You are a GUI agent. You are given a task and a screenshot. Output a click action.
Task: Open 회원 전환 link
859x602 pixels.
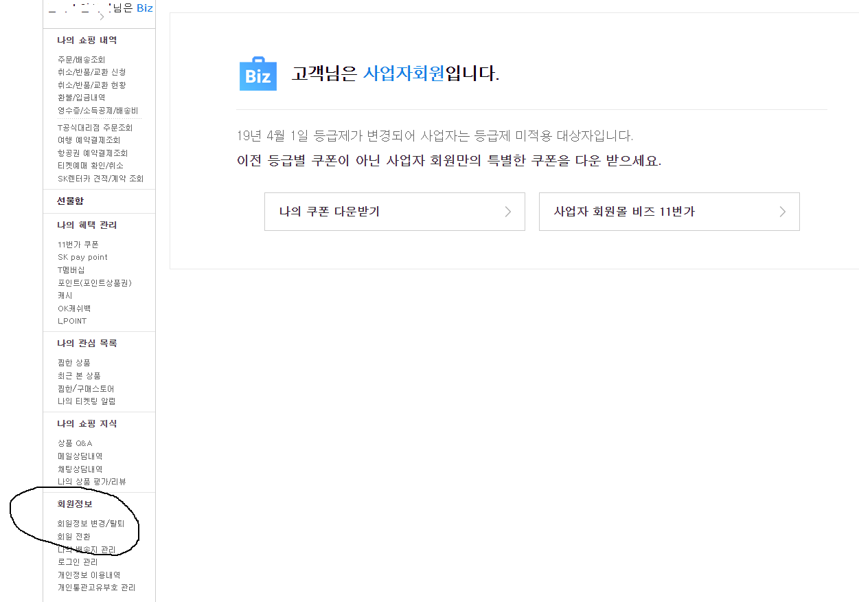click(74, 536)
